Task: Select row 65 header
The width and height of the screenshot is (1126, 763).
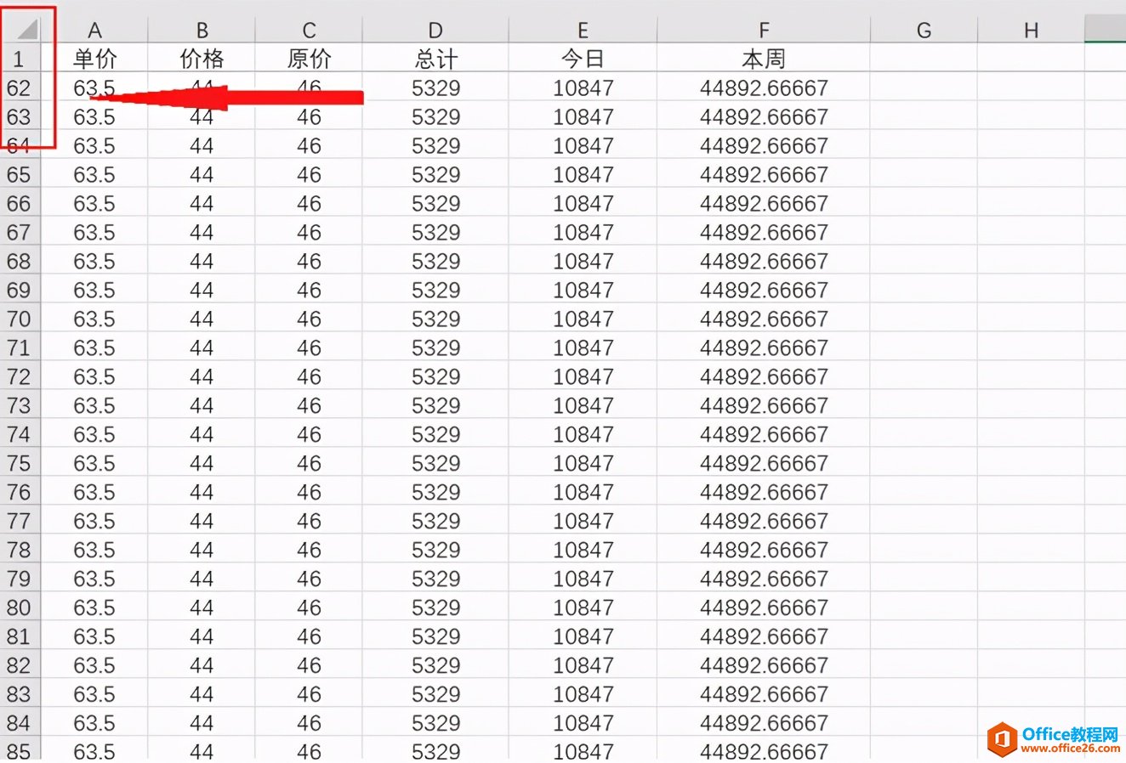Action: tap(20, 174)
